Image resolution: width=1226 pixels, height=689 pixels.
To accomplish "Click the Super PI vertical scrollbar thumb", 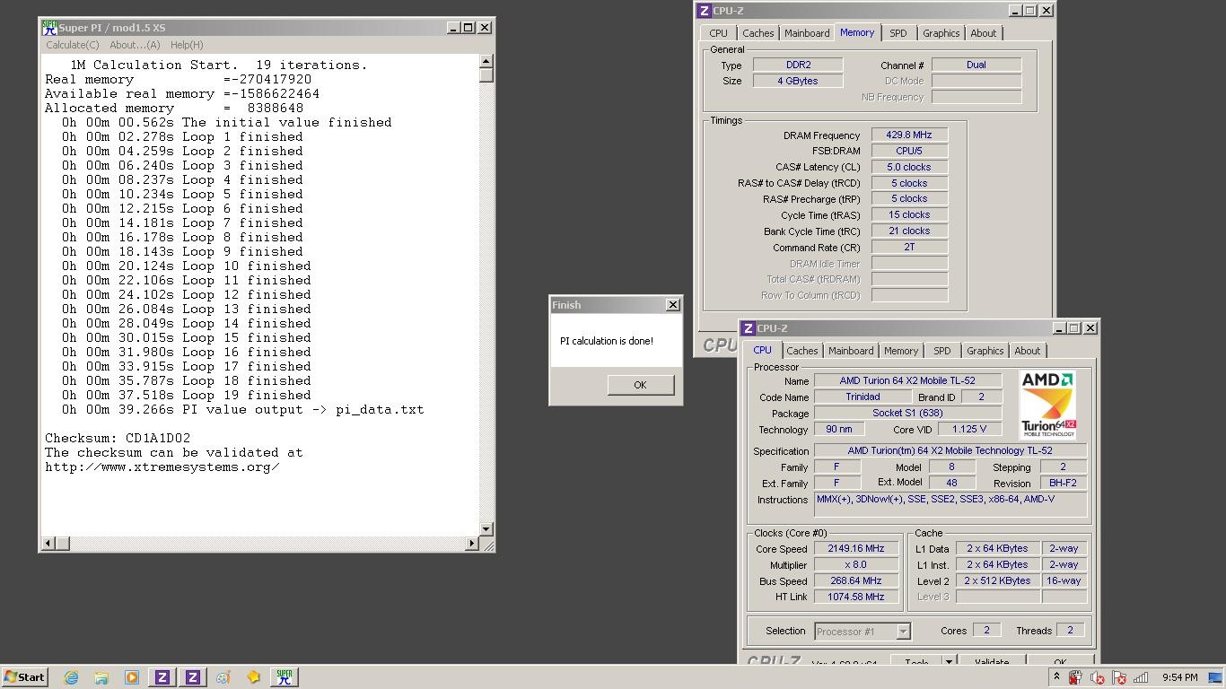I will point(486,76).
